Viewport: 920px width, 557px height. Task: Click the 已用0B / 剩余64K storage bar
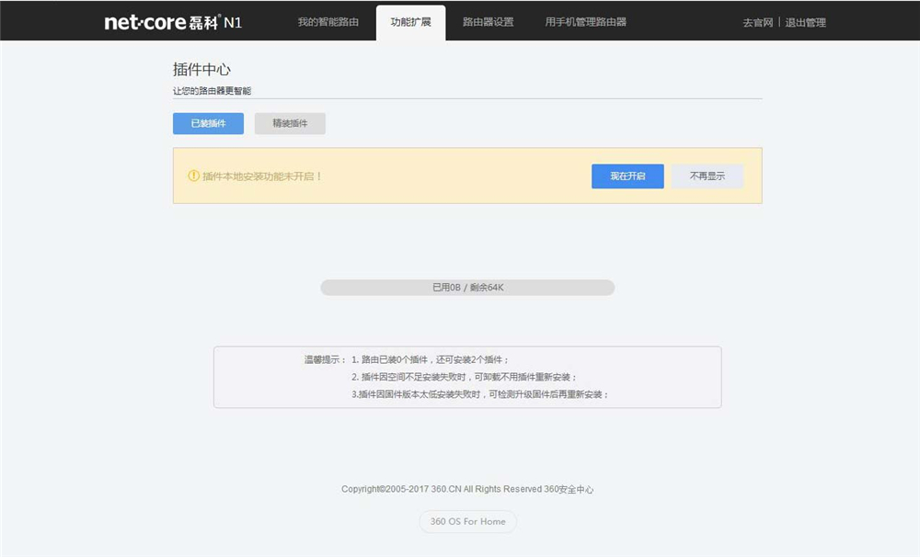pos(467,287)
